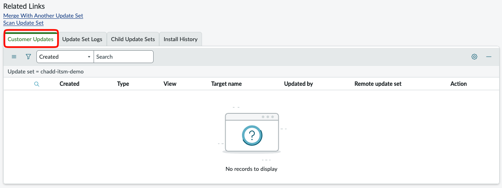Open the personalize list gear icon
This screenshot has width=502, height=188.
click(474, 57)
